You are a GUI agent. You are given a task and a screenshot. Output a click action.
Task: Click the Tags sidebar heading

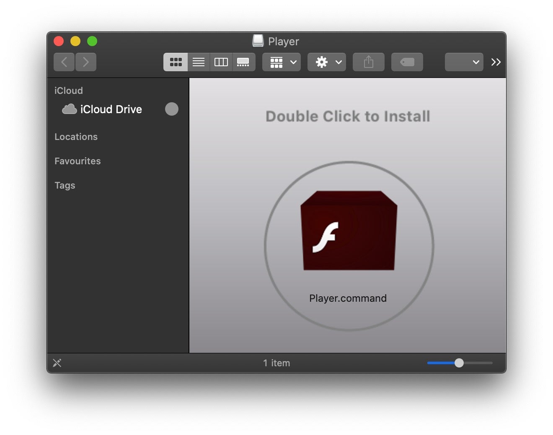click(65, 185)
